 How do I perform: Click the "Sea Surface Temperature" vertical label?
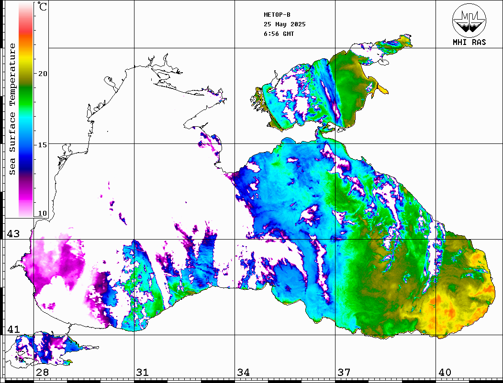12,109
